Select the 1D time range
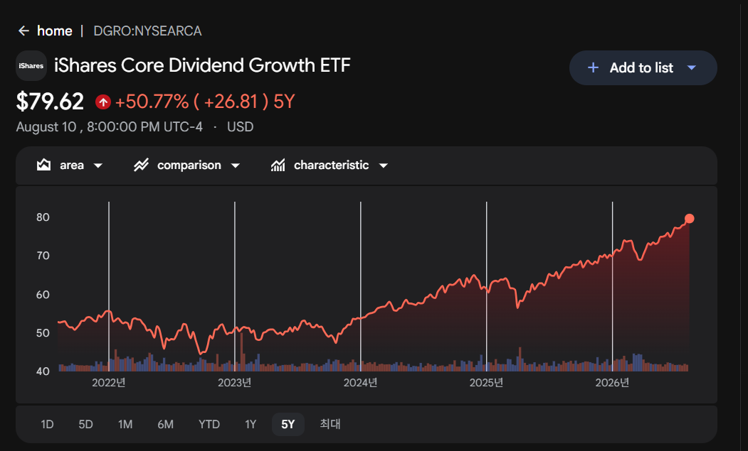Image resolution: width=748 pixels, height=451 pixels. pyautogui.click(x=47, y=424)
